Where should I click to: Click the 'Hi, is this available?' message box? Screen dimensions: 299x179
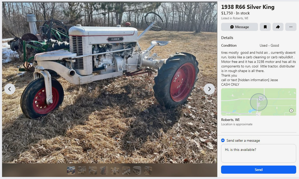click(259, 153)
